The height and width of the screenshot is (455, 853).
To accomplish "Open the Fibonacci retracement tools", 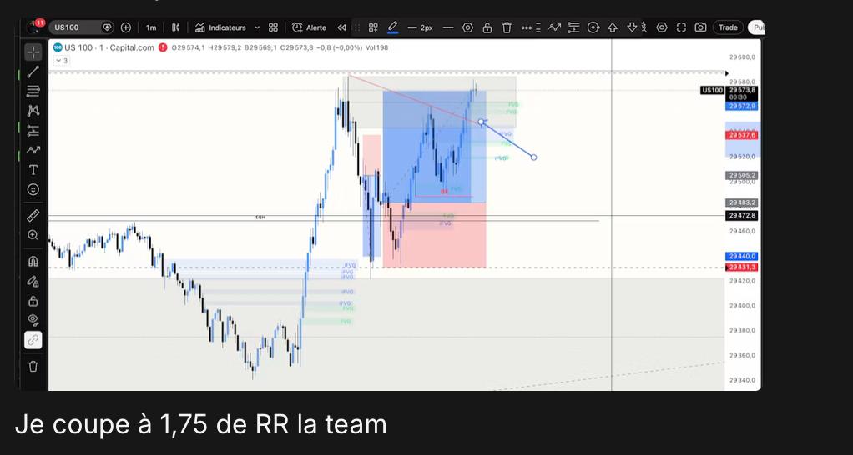I will point(33,91).
